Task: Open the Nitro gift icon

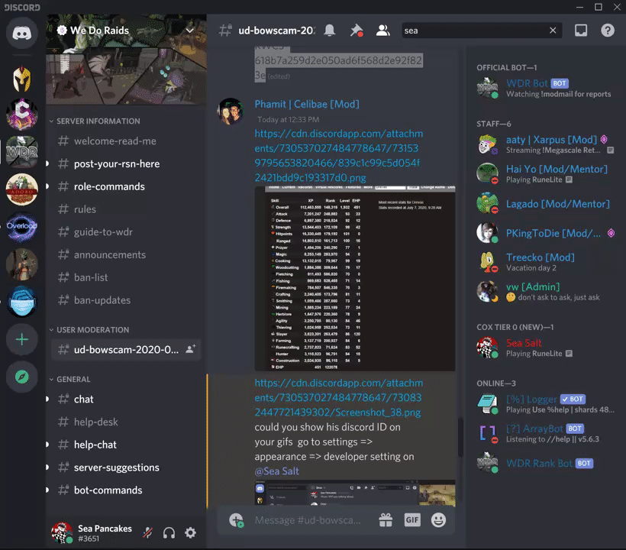Action: 386,520
